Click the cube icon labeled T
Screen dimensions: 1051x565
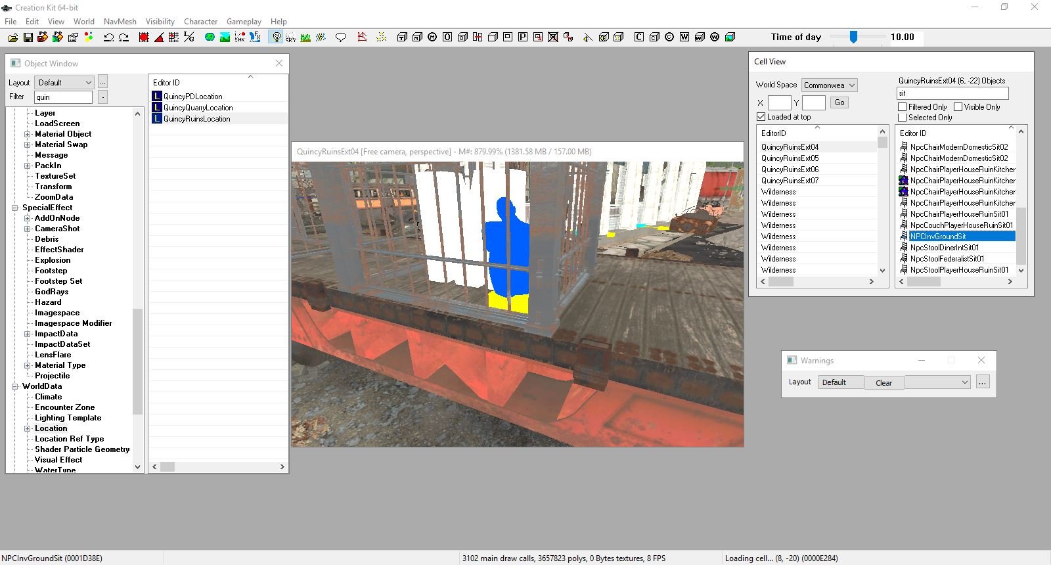[x=402, y=37]
